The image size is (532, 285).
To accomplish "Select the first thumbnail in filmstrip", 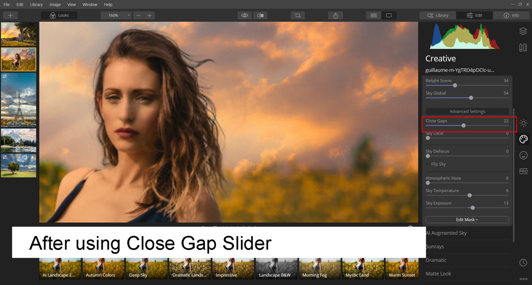I will (18, 34).
